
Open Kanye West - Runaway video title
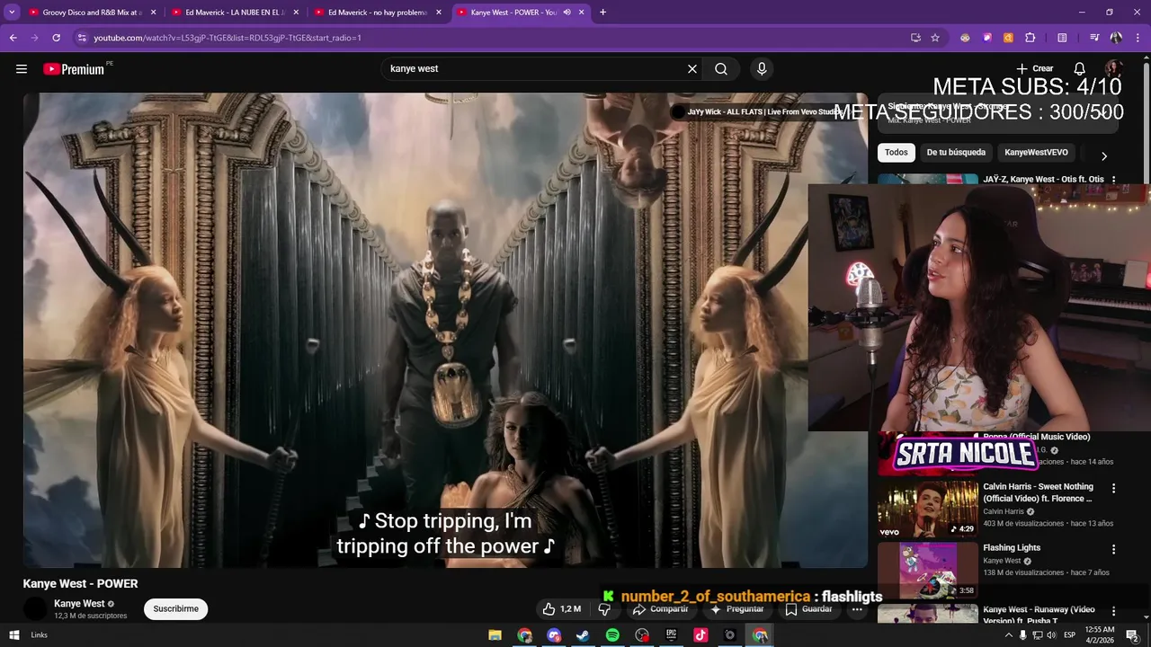click(1039, 615)
